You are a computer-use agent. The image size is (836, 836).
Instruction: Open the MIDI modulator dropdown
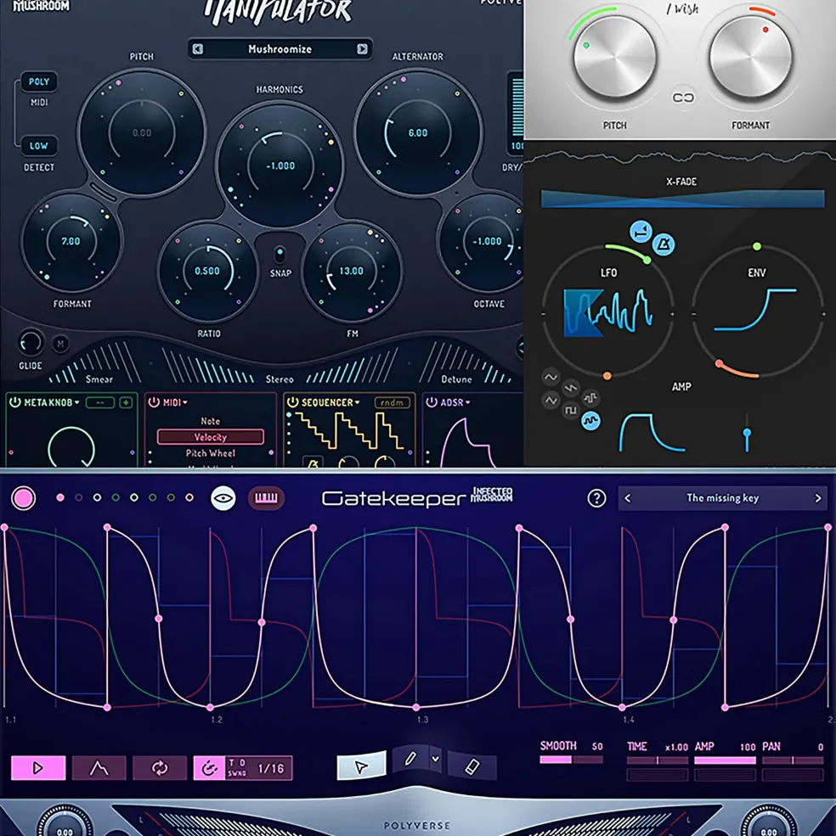(175, 402)
